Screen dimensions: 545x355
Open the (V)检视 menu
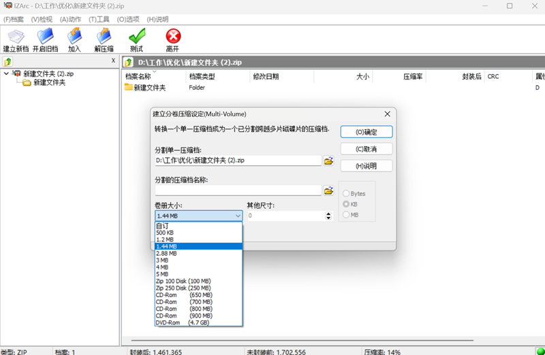pyautogui.click(x=42, y=20)
